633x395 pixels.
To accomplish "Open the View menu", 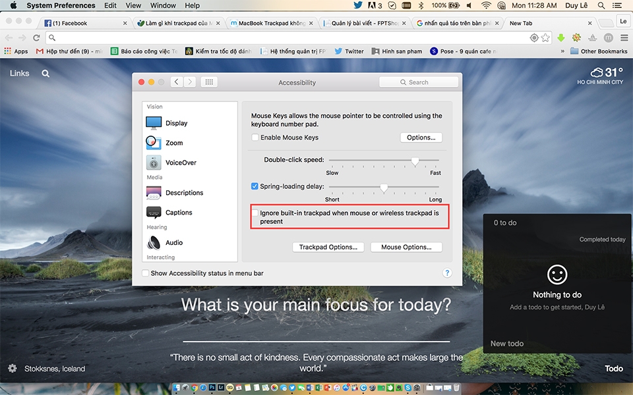I will pos(133,5).
